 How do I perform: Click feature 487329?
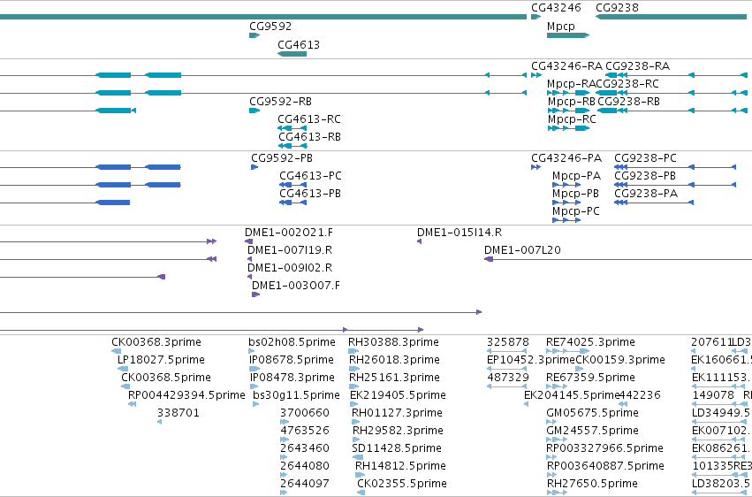[508, 378]
